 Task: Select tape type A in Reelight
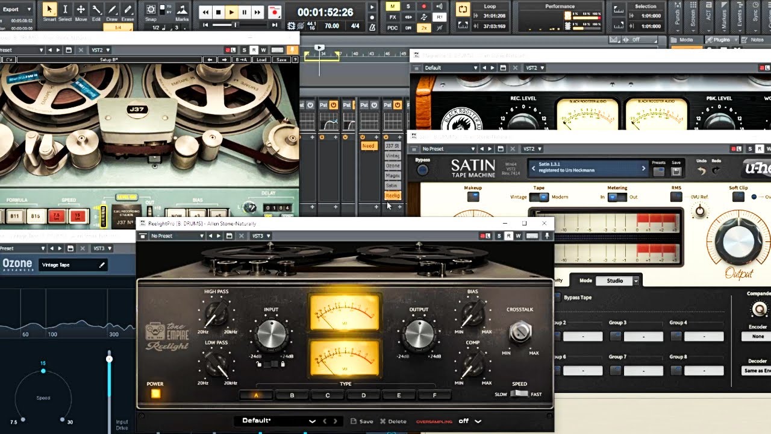256,395
